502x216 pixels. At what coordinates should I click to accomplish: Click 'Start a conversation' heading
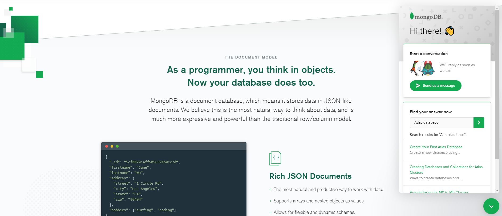[429, 54]
